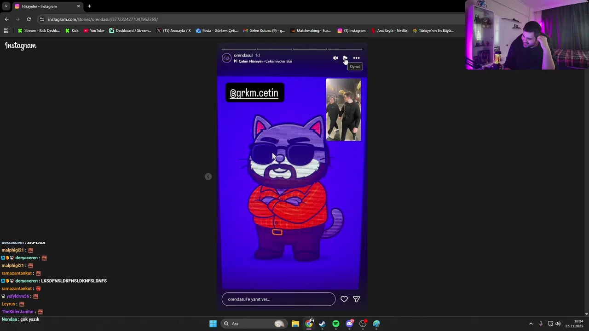
Task: Expand the hidden system tray icons
Action: coord(531,324)
